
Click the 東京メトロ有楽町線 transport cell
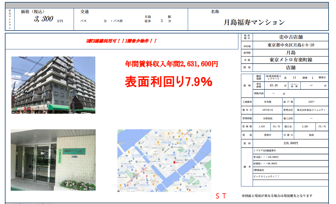tap(290, 60)
